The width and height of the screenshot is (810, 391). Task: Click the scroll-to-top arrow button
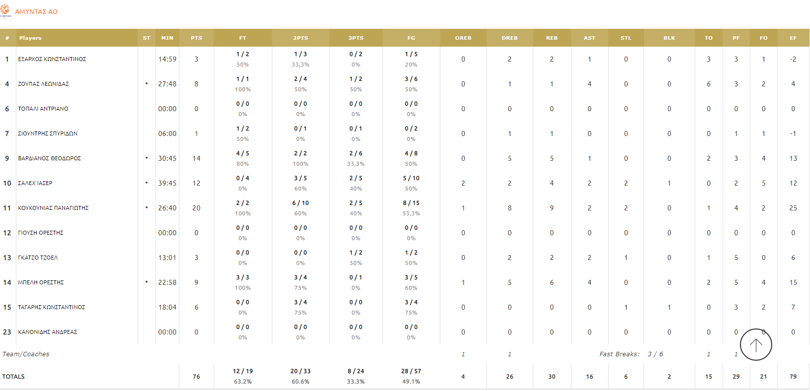[755, 344]
